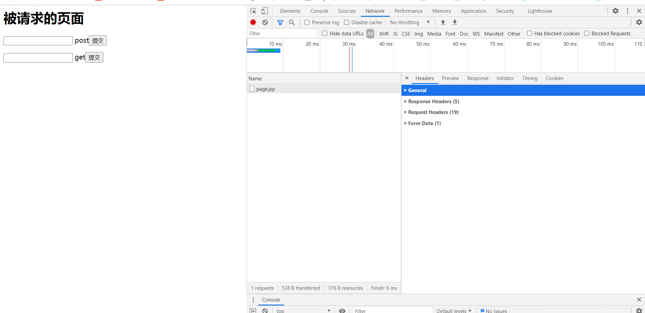The width and height of the screenshot is (645, 313).
Task: Click the request bar in timeline overview
Action: 263,50
